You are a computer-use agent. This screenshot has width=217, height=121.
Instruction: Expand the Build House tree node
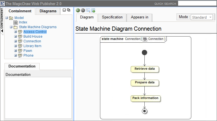[x=16, y=37]
